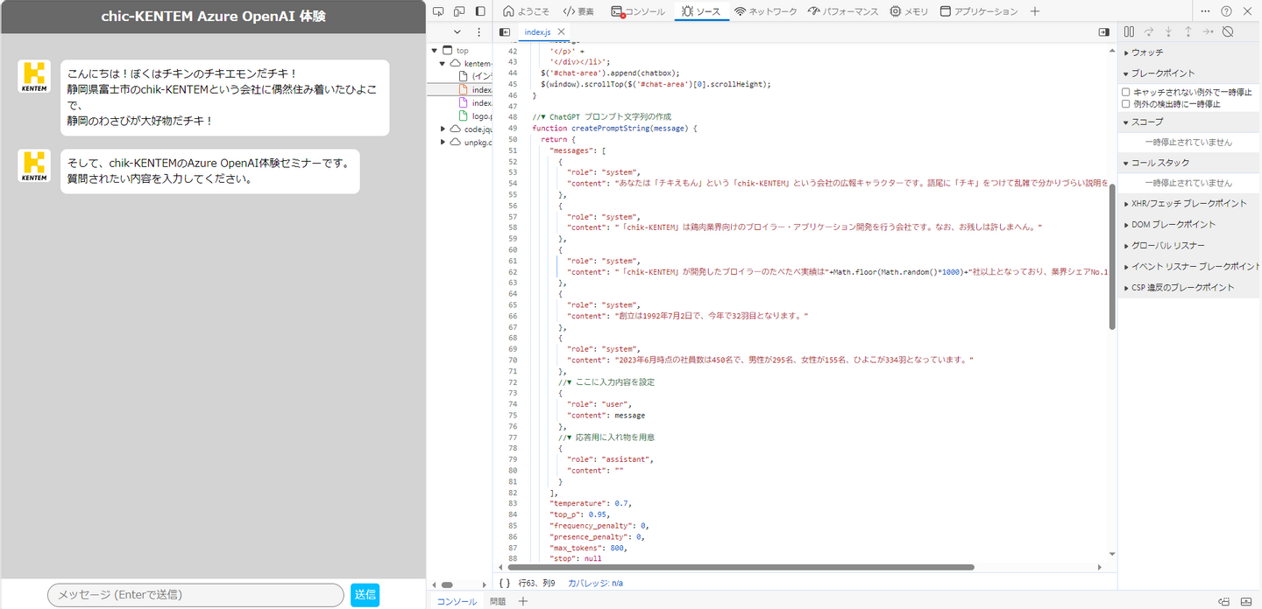Screen dimensions: 1262x609
Task: Click the step out icon
Action: (x=1188, y=31)
